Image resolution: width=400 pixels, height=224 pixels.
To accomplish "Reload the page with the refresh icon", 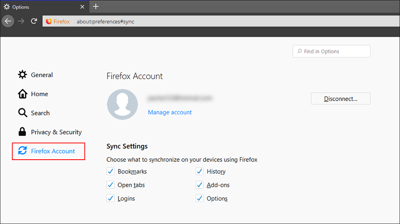I will click(x=34, y=21).
